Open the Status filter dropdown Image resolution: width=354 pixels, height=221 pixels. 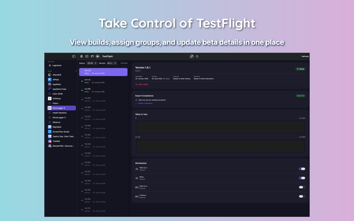[x=92, y=63]
